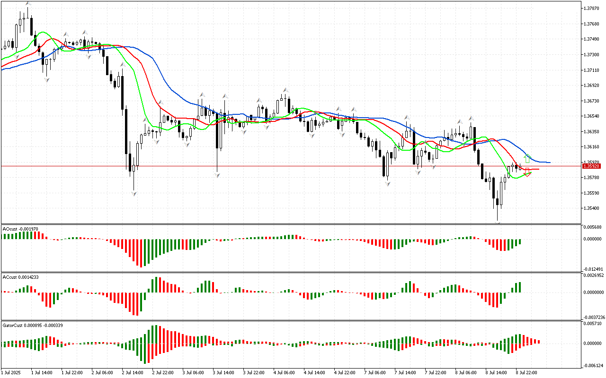Viewport: 606px width, 378px height.
Task: Click the red down arrow signal marker
Action: [527, 172]
